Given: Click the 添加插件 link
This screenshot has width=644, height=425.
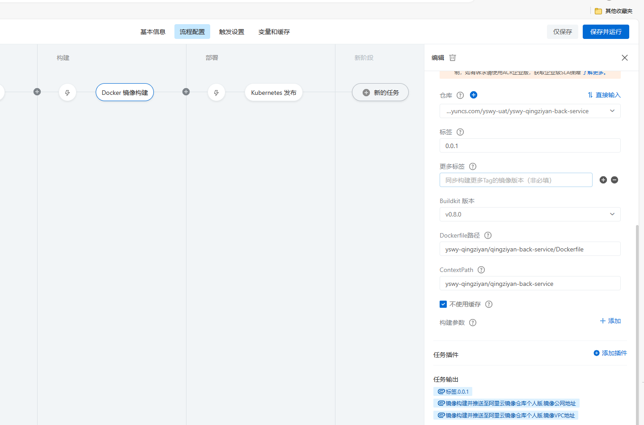Looking at the screenshot, I should pos(610,353).
